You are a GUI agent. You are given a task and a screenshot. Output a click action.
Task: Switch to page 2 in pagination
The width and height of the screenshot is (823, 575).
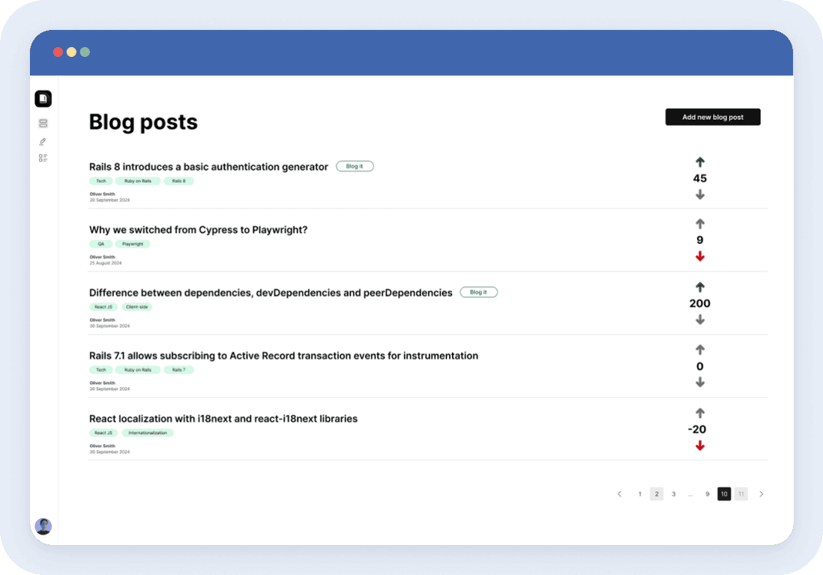coord(657,494)
